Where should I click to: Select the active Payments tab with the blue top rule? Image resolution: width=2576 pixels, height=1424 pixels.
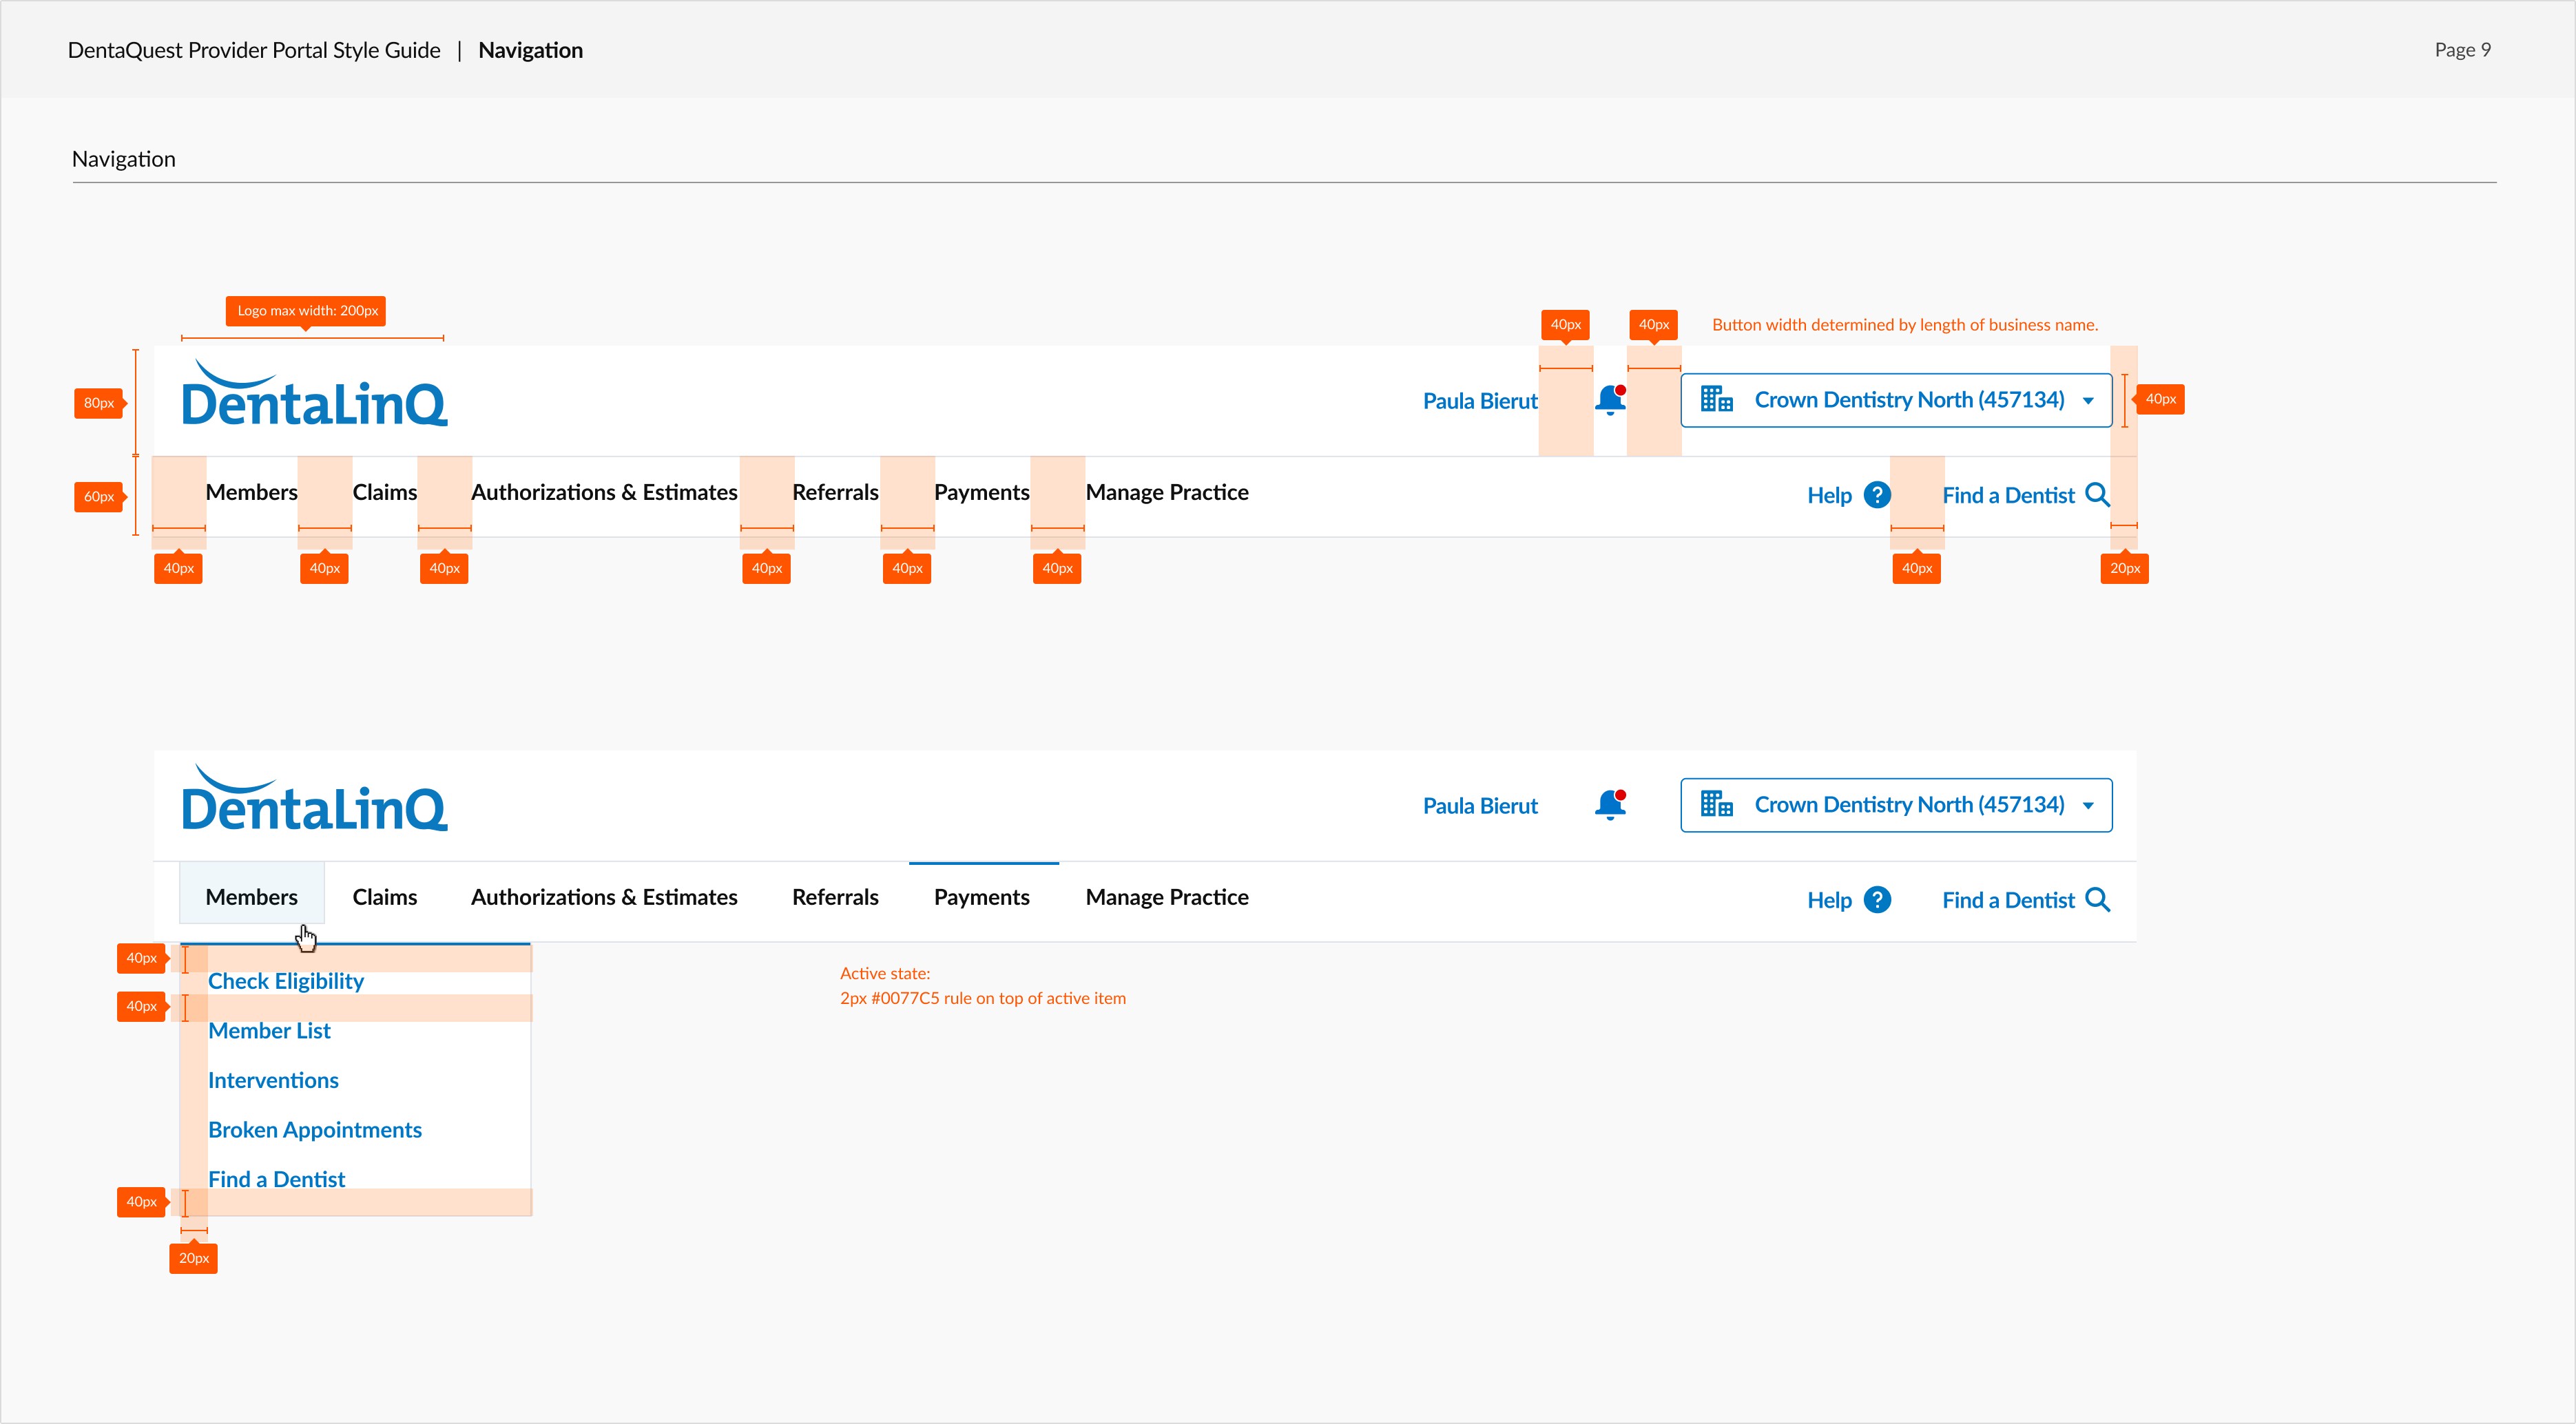(x=982, y=897)
